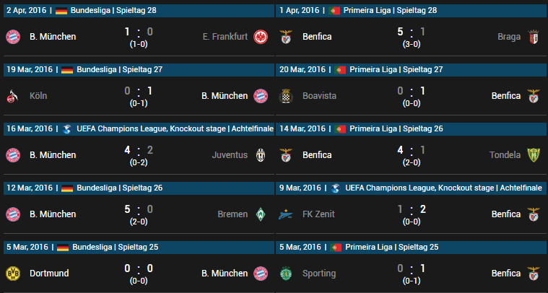The image size is (548, 293).
Task: Click the Boavista checkered crest
Action: pyautogui.click(x=285, y=96)
